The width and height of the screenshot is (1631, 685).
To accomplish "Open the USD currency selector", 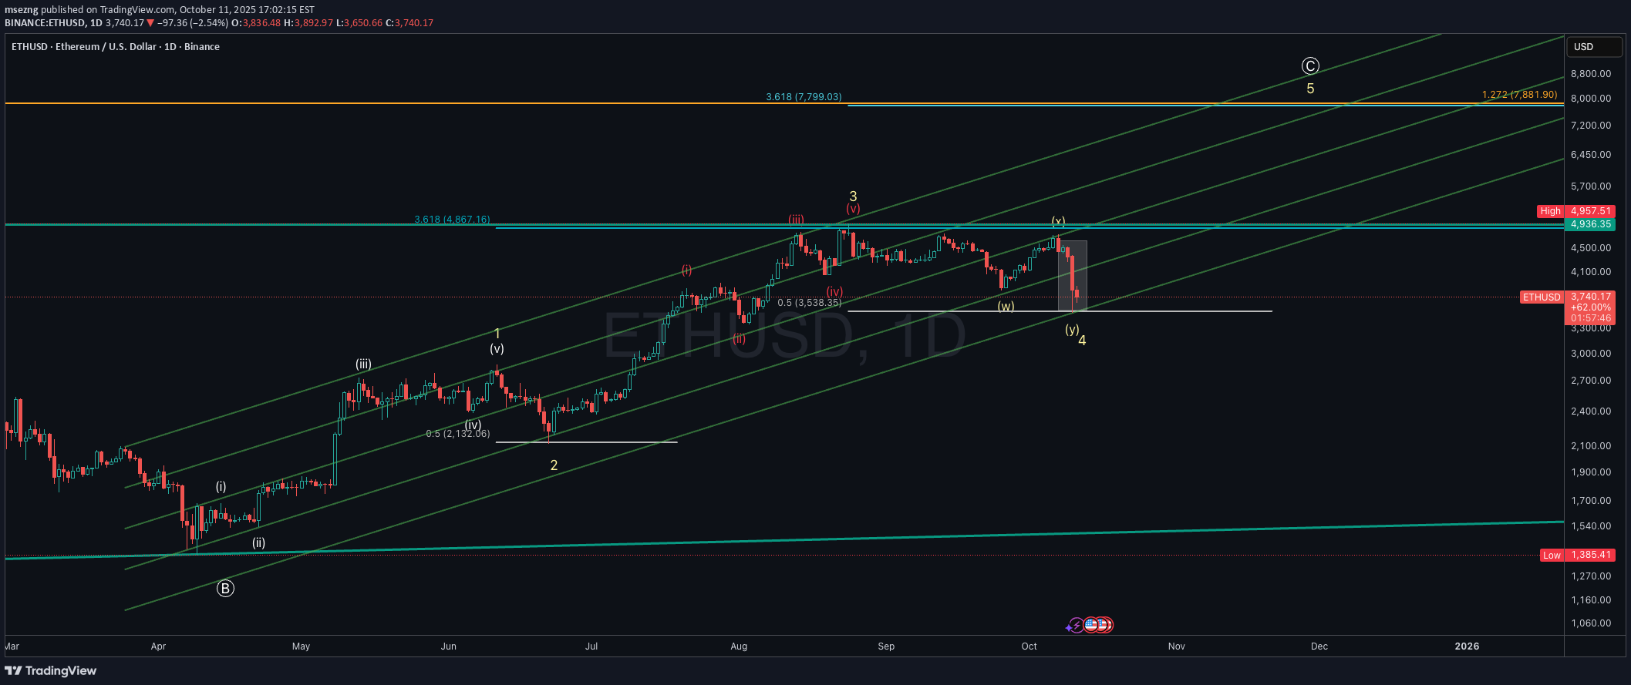I will point(1593,47).
